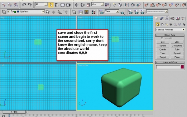Viewport: 187px width, 117px height.
Task: Switch to the Utilities hammer tab
Action: click(x=183, y=18)
